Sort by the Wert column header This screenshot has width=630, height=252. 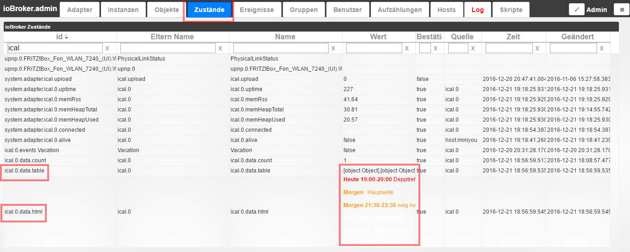379,37
